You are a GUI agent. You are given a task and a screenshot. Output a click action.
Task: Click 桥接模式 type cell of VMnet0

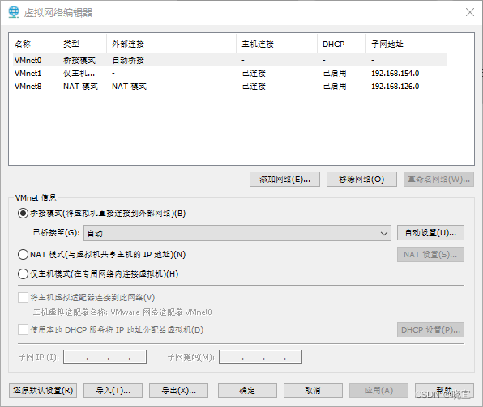79,61
